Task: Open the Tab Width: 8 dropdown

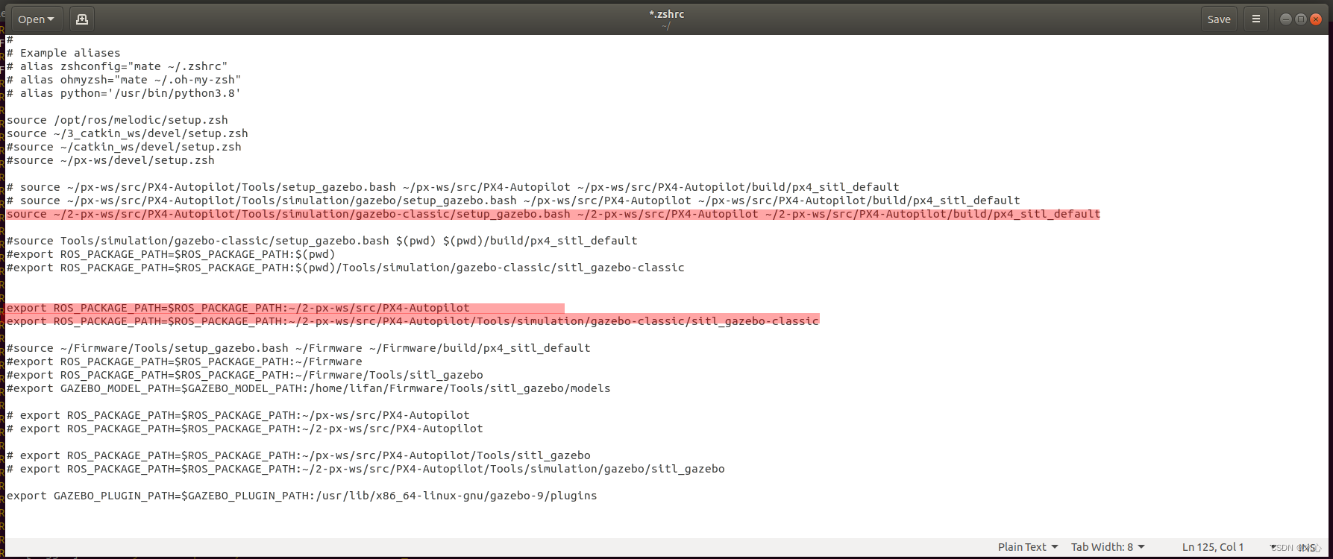Action: click(x=1108, y=547)
